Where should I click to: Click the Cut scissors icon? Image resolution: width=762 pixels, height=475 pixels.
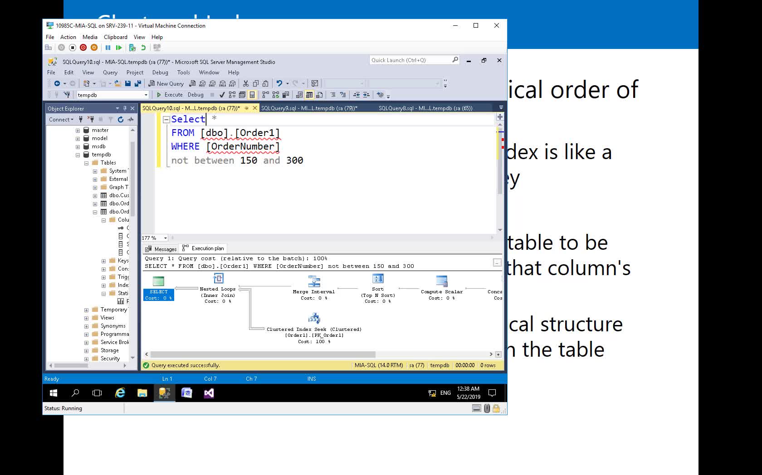point(246,83)
